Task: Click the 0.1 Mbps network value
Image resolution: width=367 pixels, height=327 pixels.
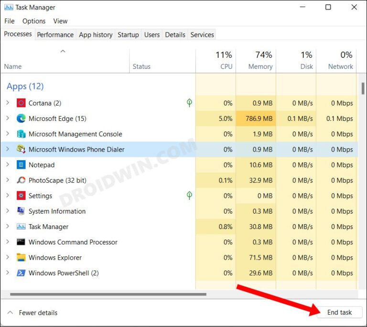Action: click(340, 119)
